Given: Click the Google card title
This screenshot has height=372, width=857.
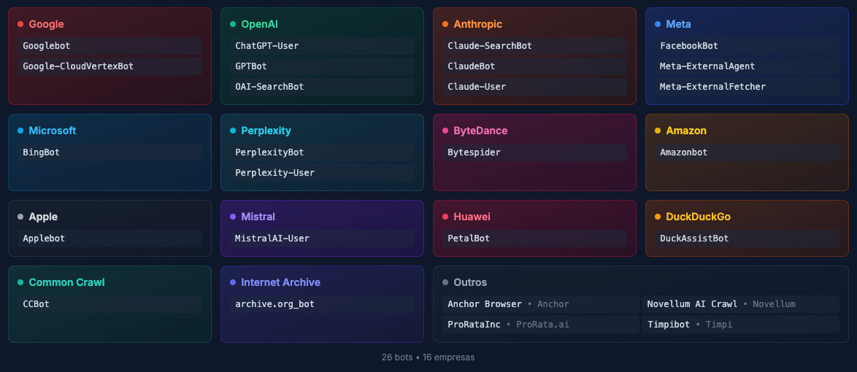Looking at the screenshot, I should pyautogui.click(x=47, y=24).
